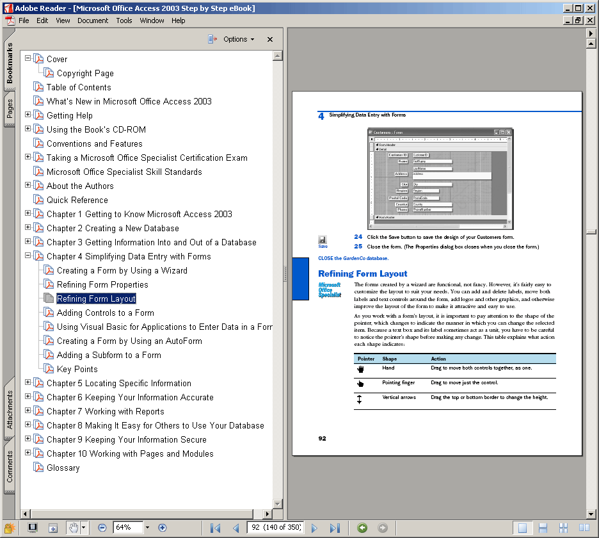Switch to Continuous page layout
This screenshot has width=599, height=538.
[543, 528]
